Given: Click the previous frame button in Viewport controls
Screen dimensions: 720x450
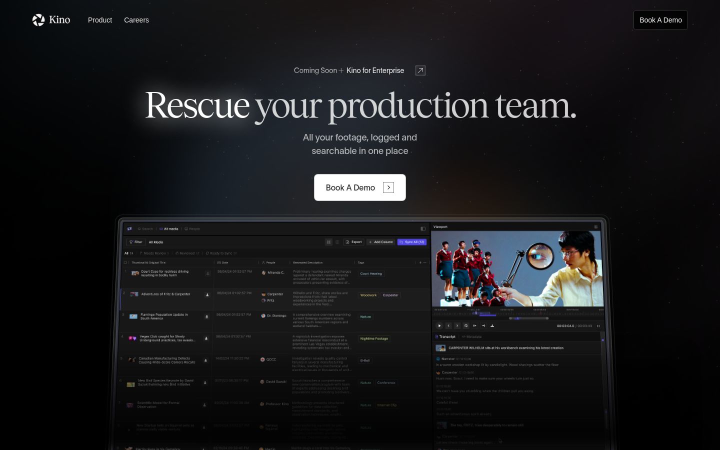Looking at the screenshot, I should coord(448,326).
